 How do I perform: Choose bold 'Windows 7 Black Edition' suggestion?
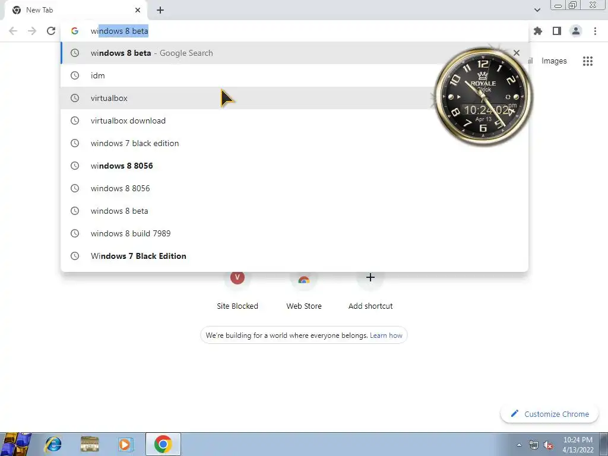pos(294,256)
